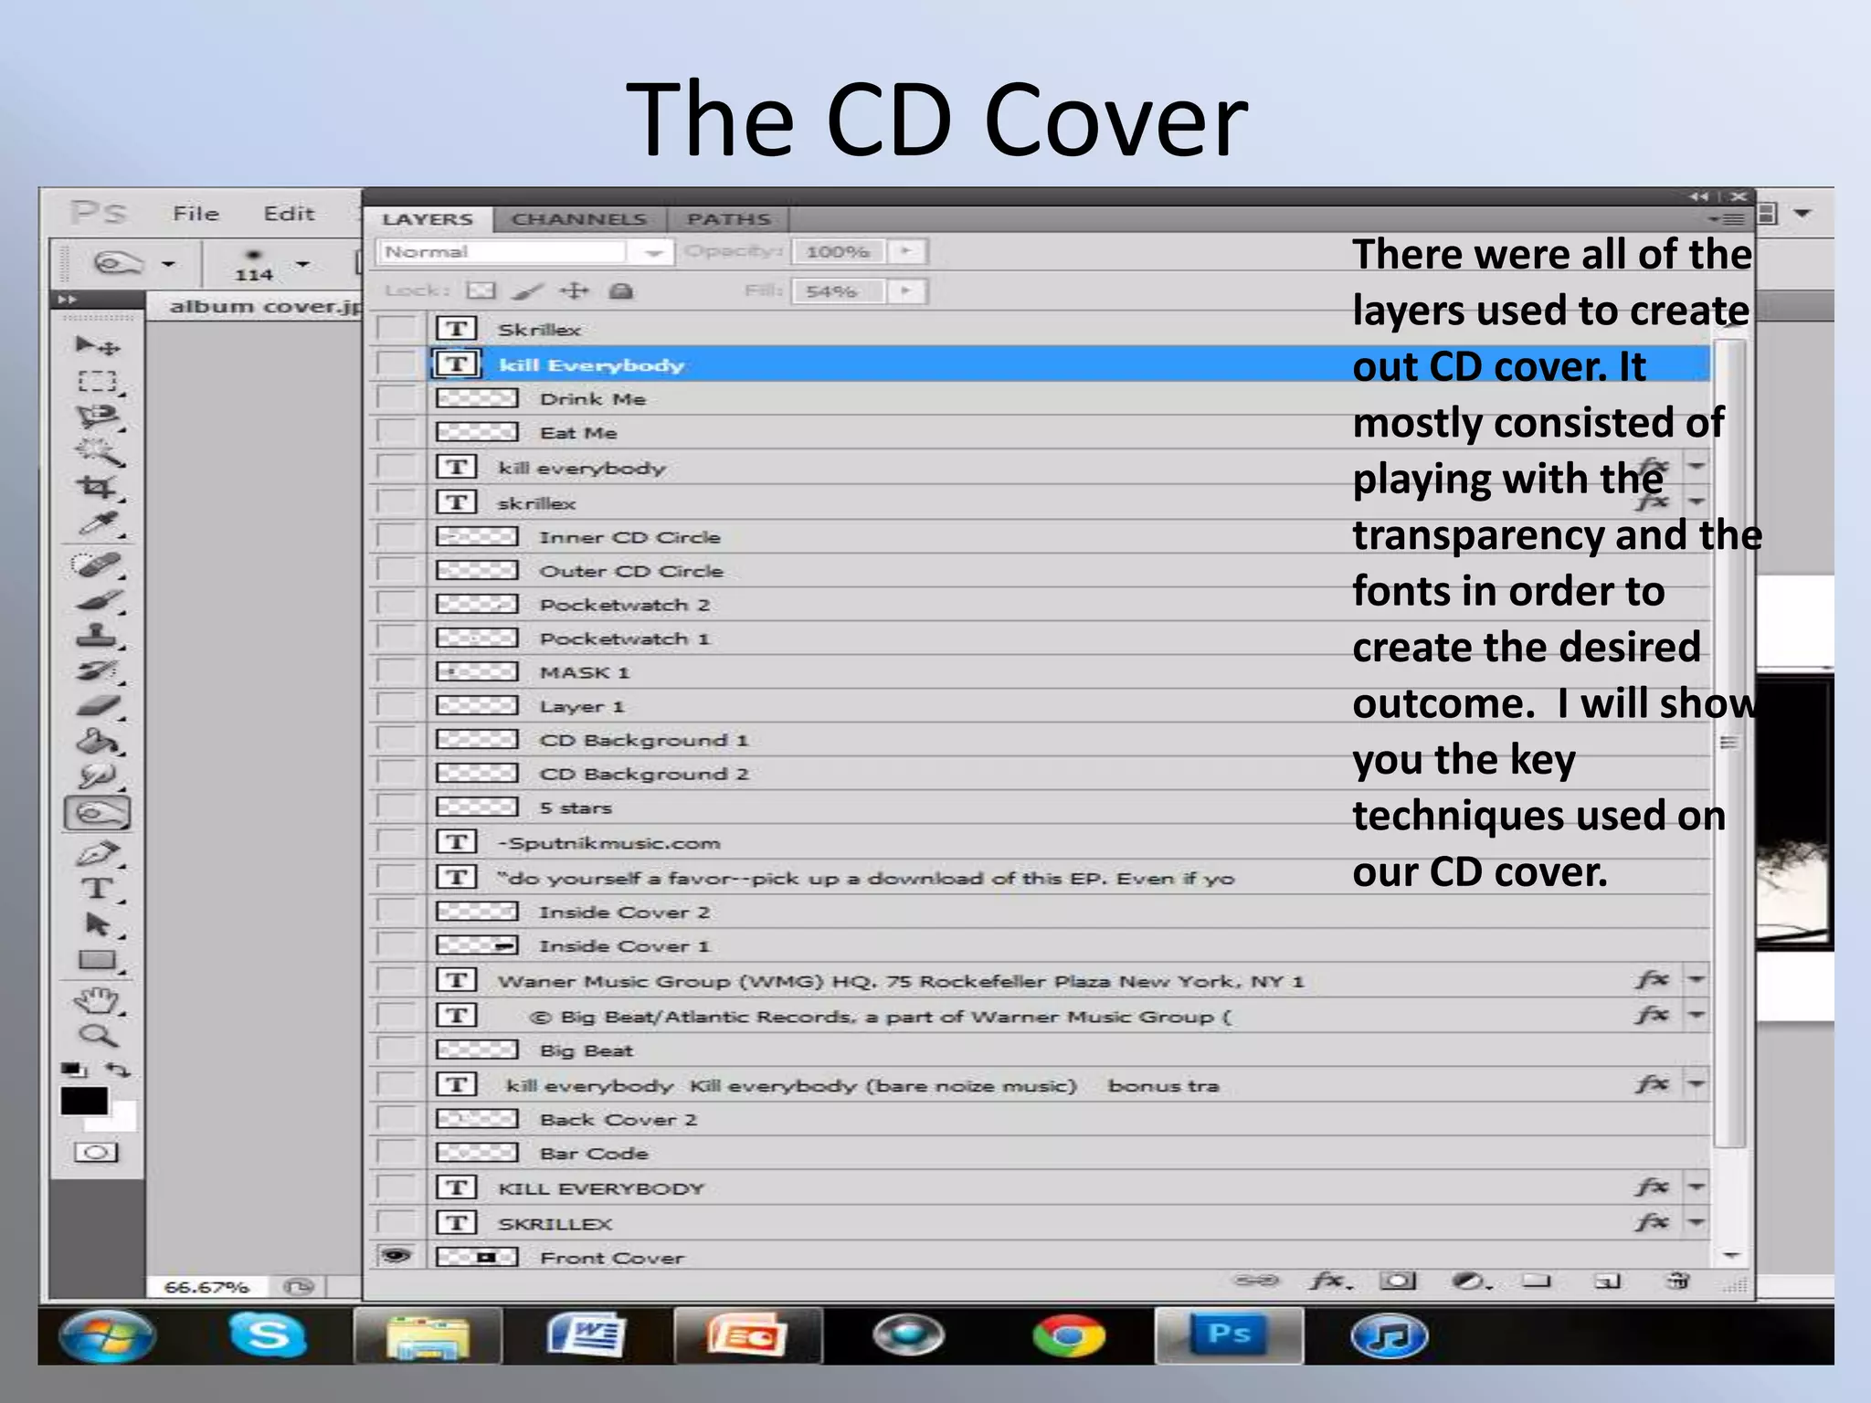Image resolution: width=1871 pixels, height=1403 pixels.
Task: Expand effects on Waner Music Group layer
Action: pos(1696,980)
